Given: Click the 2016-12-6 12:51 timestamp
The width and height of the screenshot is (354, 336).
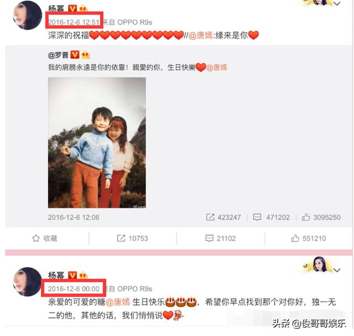Looking at the screenshot, I should tap(74, 22).
